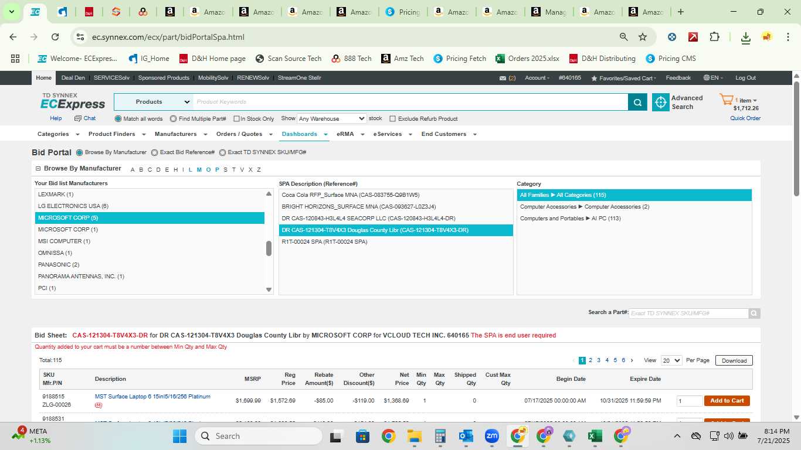
Task: Open a new browser tab with plus
Action: (681, 12)
